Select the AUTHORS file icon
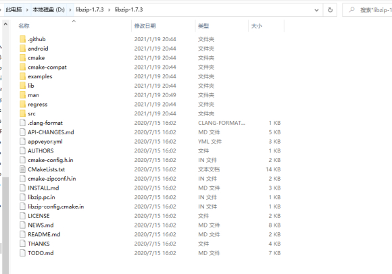Viewport: 392px width, 274px height. 22,150
